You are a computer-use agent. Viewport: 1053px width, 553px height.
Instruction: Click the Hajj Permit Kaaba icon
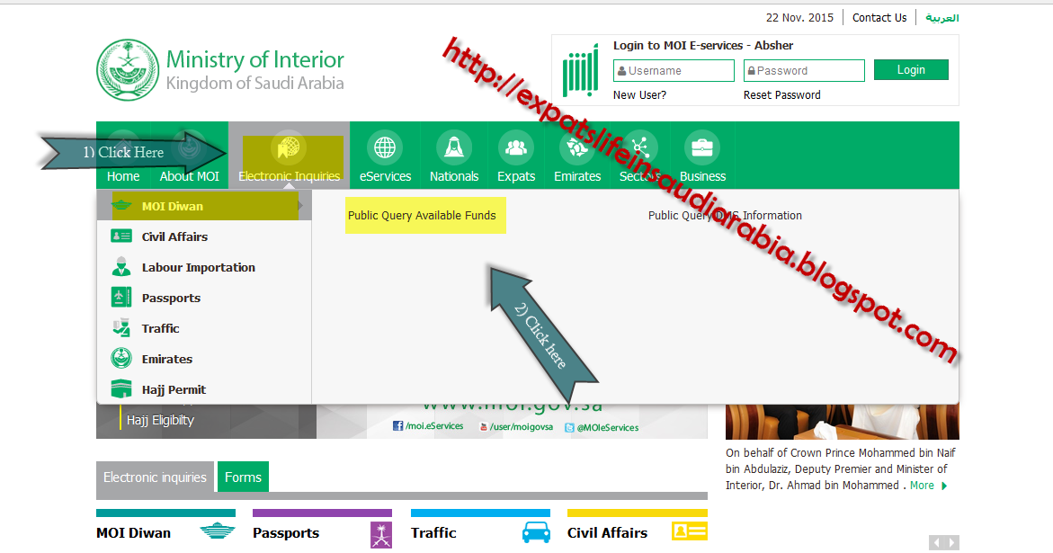click(121, 388)
